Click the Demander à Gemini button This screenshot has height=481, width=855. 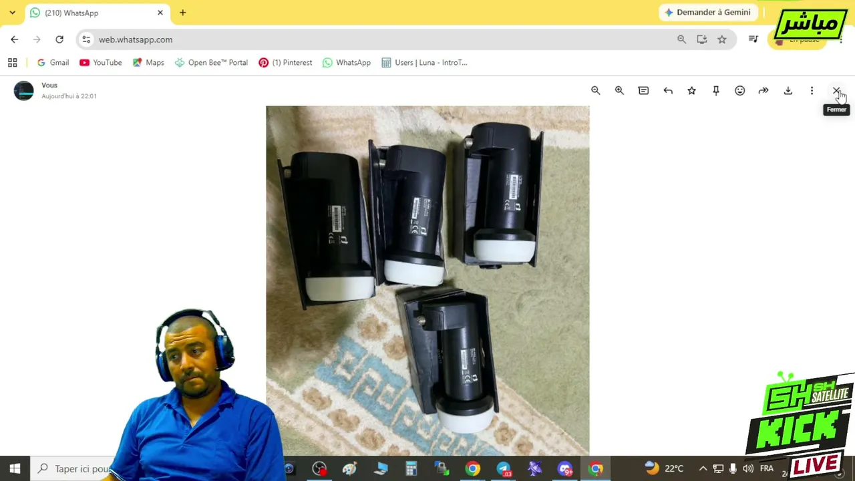pyautogui.click(x=708, y=12)
